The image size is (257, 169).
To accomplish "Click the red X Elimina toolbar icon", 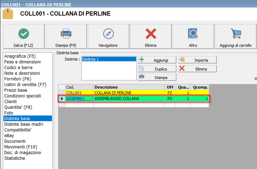I will 151,34.
